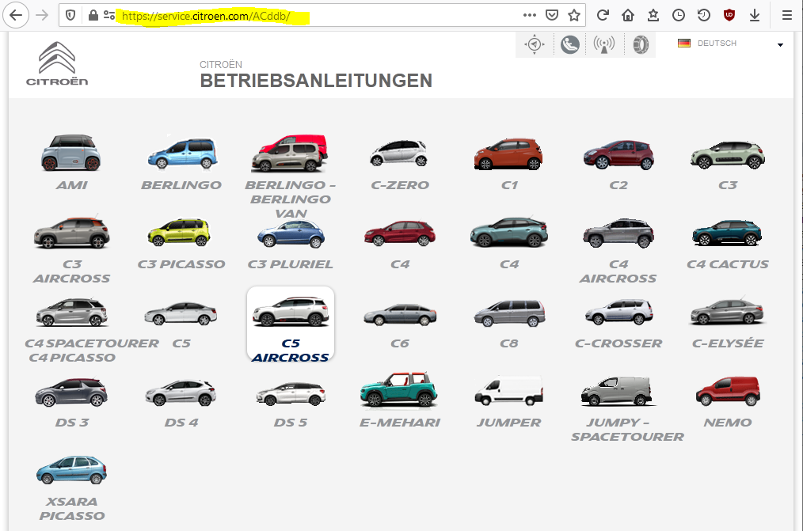
Task: Select the yellow-green C3 PICASSO
Action: click(x=181, y=242)
